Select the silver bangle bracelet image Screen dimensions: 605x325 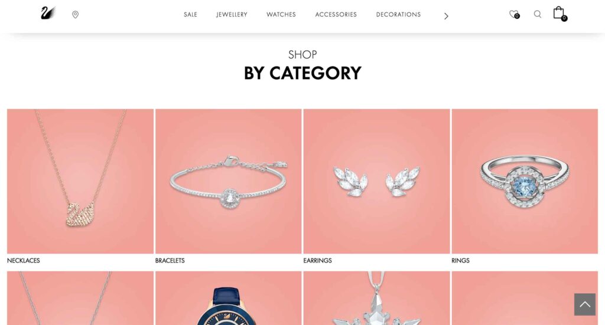coord(229,181)
